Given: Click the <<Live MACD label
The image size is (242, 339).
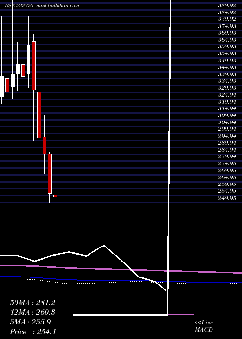Looking at the screenshot, I should [204, 326].
